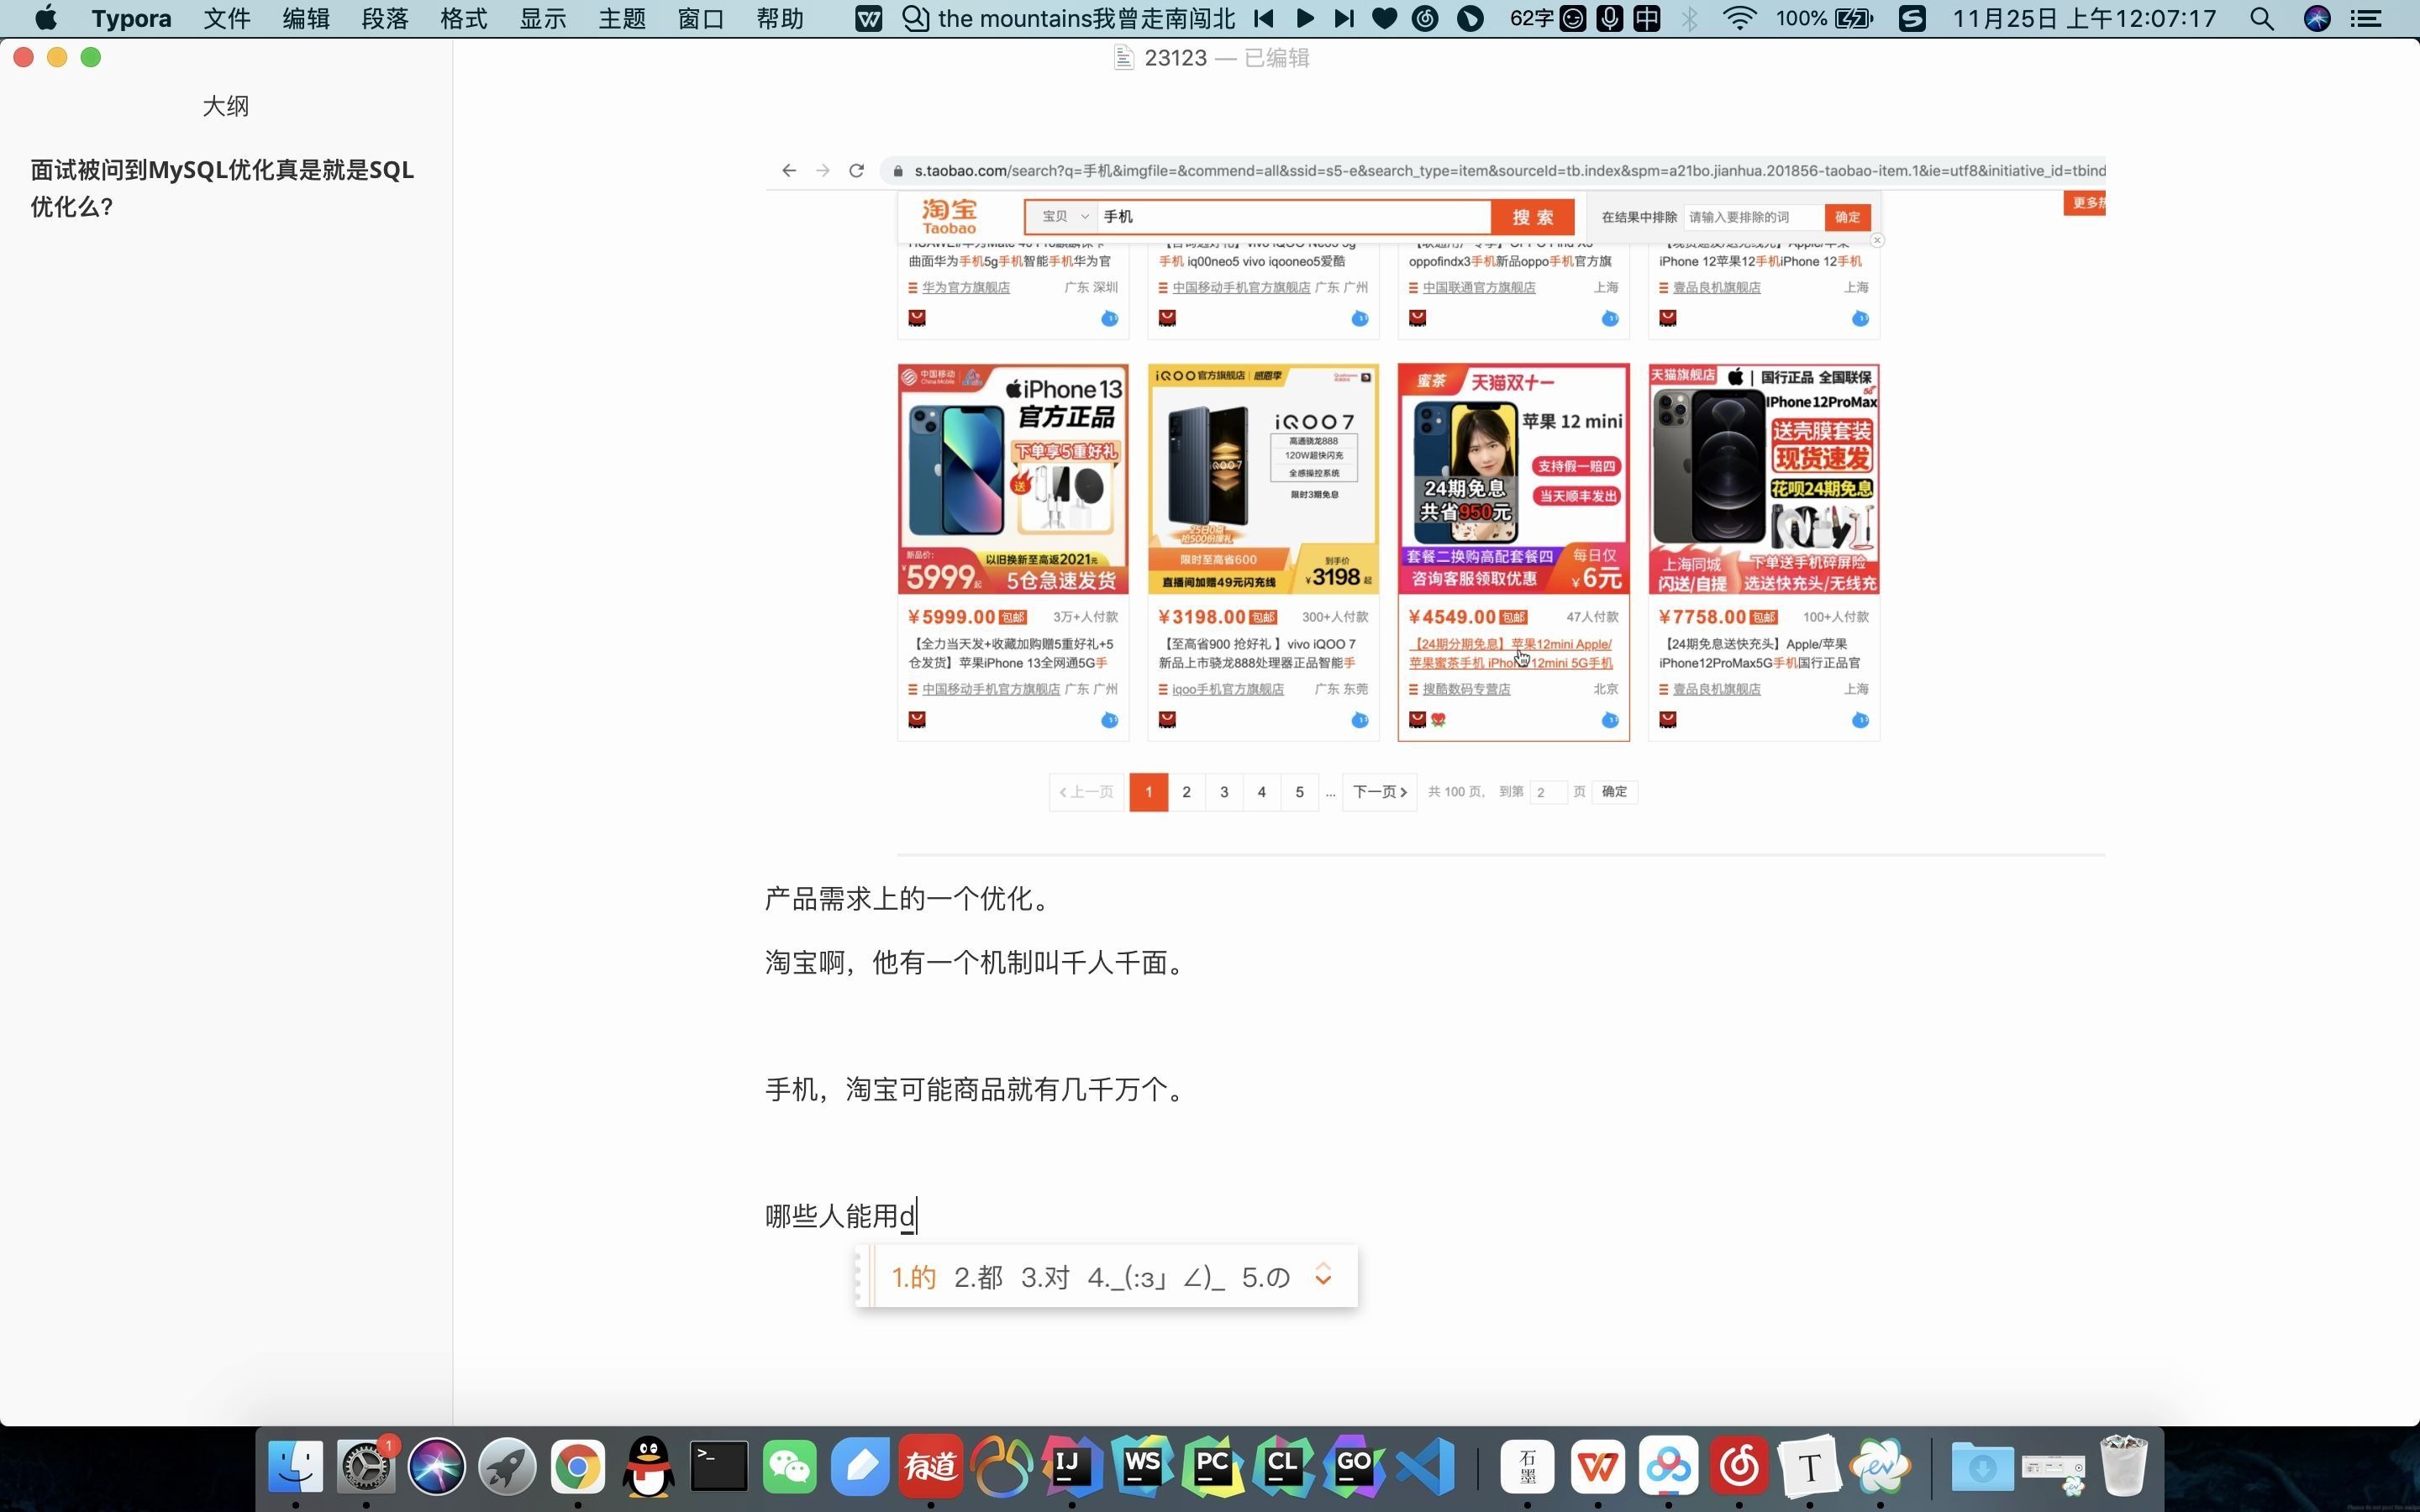Toggle the 中 Chinese input mode indicator
The height and width of the screenshot is (1512, 2420).
click(1647, 18)
